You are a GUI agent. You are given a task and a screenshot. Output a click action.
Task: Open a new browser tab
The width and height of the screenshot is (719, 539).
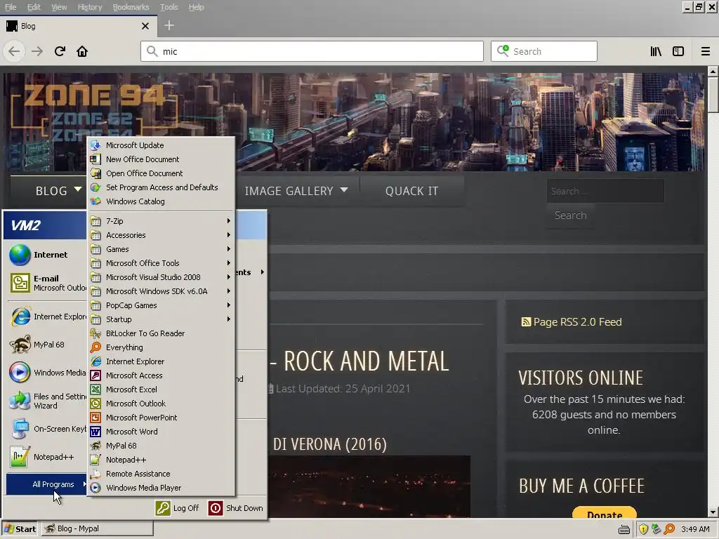pos(169,26)
